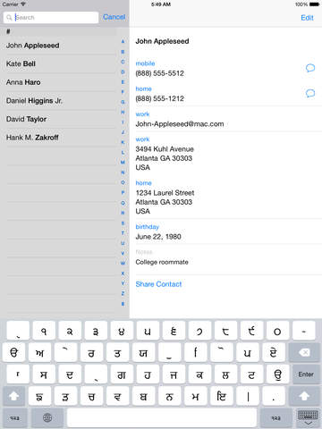Viewport: 322px width, 429px height.
Task: Tap the ਅ letter key
Action: (39, 353)
